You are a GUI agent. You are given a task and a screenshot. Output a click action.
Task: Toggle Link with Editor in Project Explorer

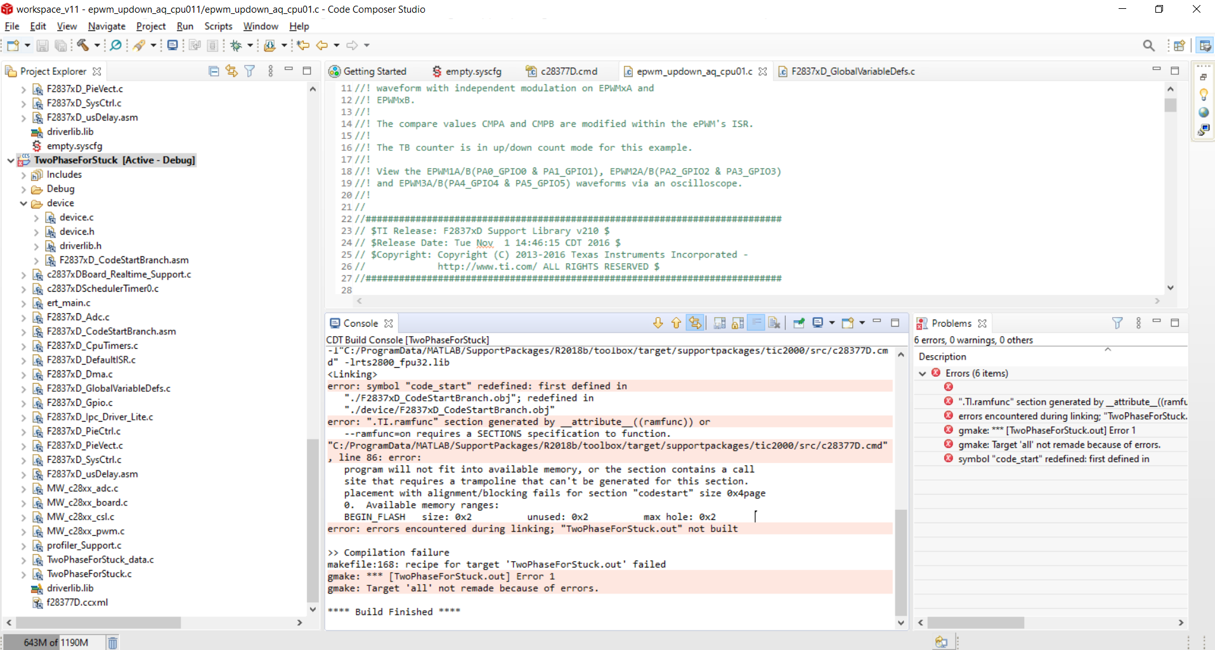point(231,71)
